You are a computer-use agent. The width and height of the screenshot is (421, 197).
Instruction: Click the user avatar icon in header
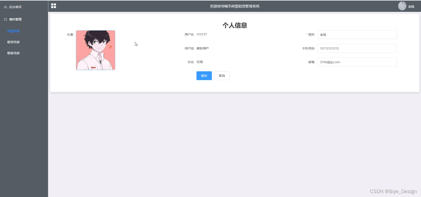pos(402,6)
